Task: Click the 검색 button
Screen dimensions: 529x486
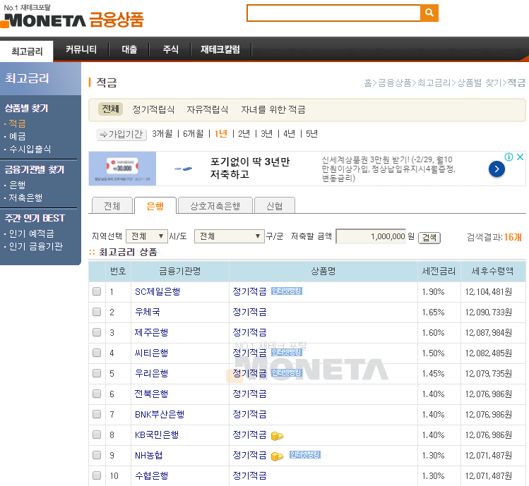Action: click(x=429, y=238)
